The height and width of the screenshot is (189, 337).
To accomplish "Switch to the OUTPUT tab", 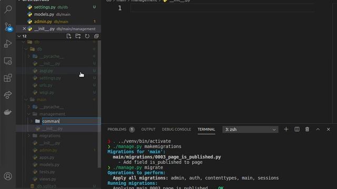I will pyautogui.click(x=148, y=130).
